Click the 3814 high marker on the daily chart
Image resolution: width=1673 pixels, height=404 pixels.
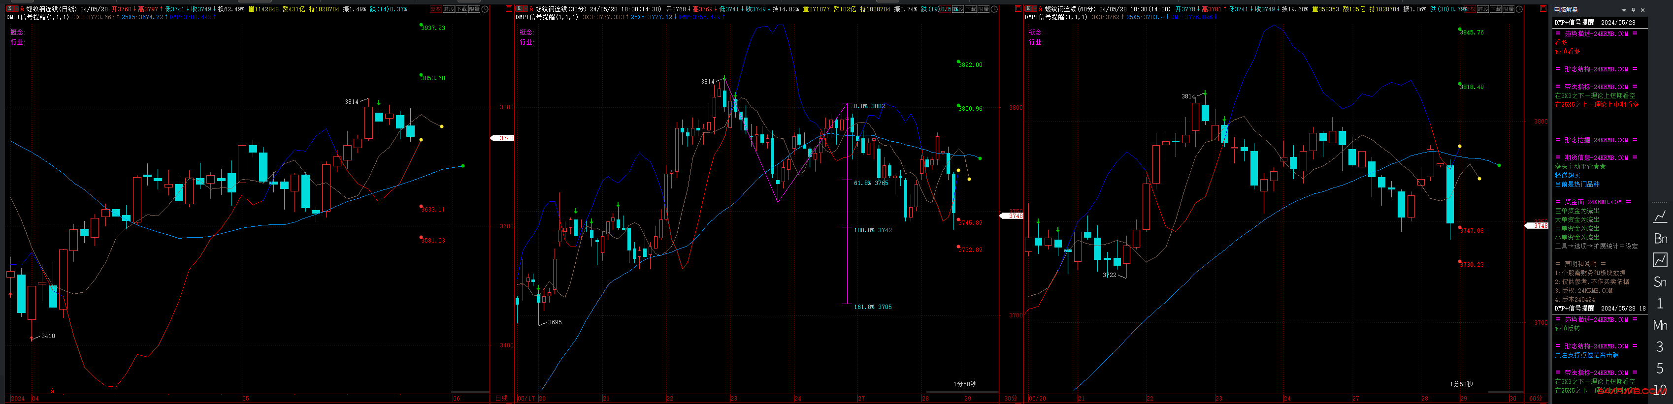click(x=351, y=102)
